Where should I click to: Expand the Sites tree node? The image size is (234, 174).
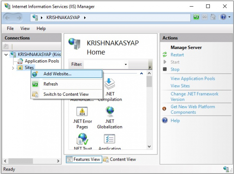(13, 68)
